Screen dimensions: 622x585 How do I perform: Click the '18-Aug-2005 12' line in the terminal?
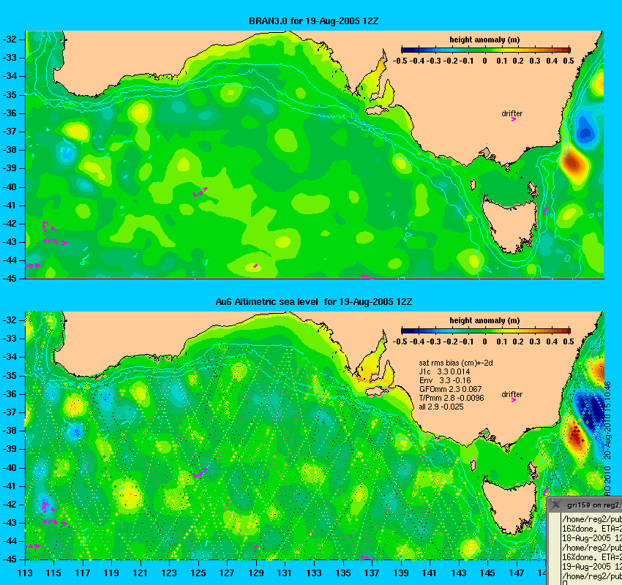pyautogui.click(x=592, y=538)
